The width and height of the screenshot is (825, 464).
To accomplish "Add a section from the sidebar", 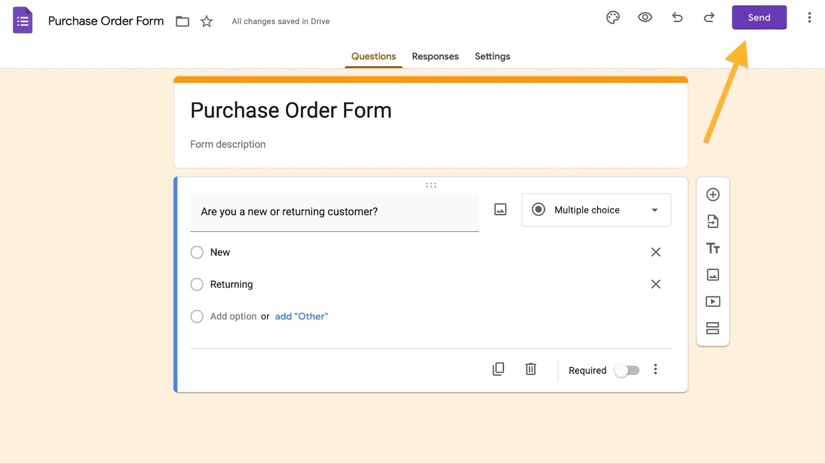I will (x=713, y=328).
